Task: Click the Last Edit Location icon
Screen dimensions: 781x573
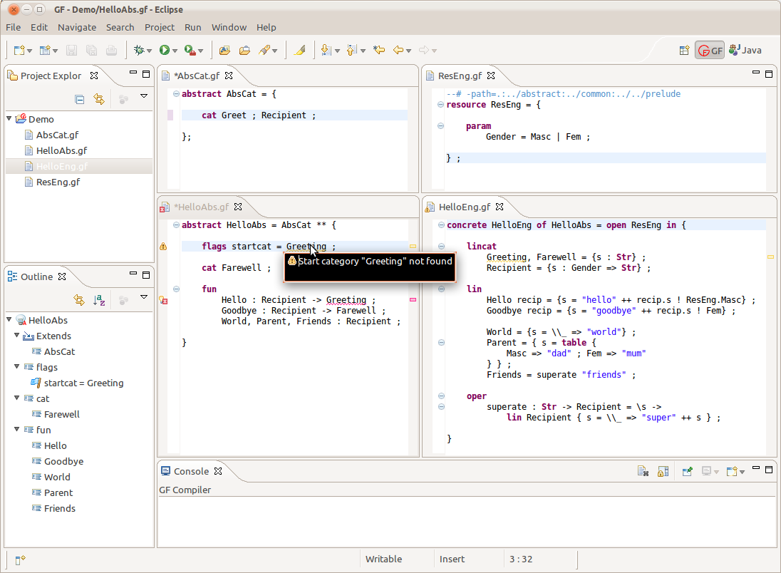Action: [379, 50]
